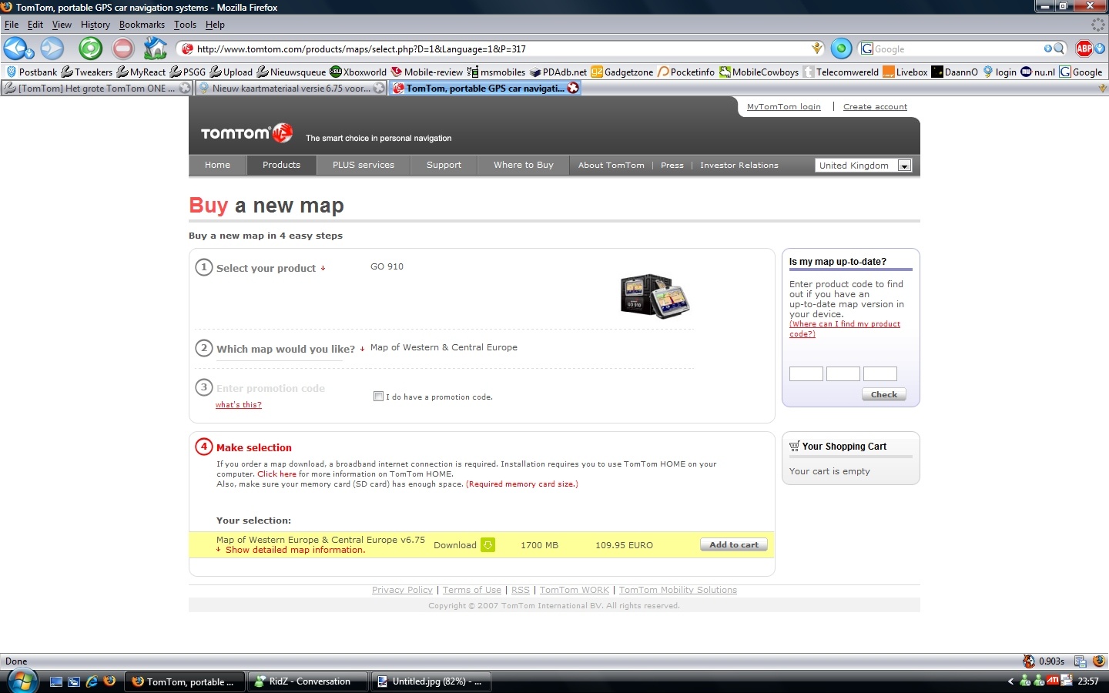The width and height of the screenshot is (1109, 693).
Task: Open PLUS services navigation item
Action: tap(364, 165)
